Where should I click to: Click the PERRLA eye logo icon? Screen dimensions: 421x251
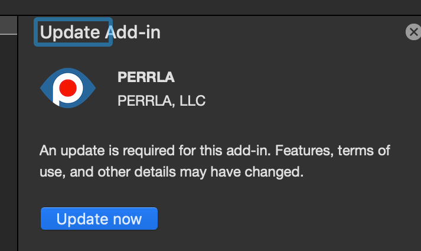pos(67,88)
